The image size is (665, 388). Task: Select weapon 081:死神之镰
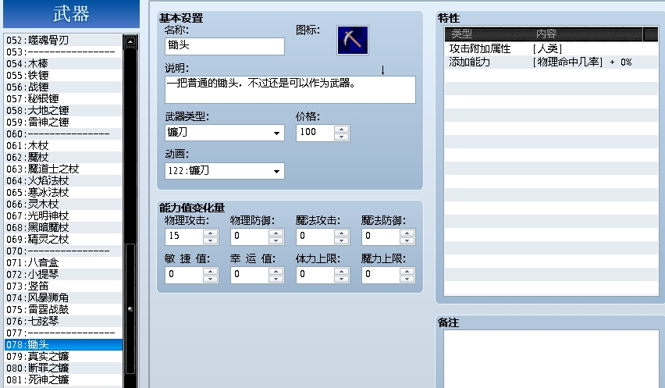[64, 379]
